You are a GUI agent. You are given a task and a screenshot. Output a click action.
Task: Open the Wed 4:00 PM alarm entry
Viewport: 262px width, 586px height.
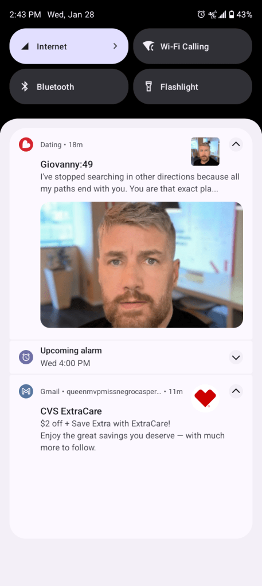click(x=65, y=363)
